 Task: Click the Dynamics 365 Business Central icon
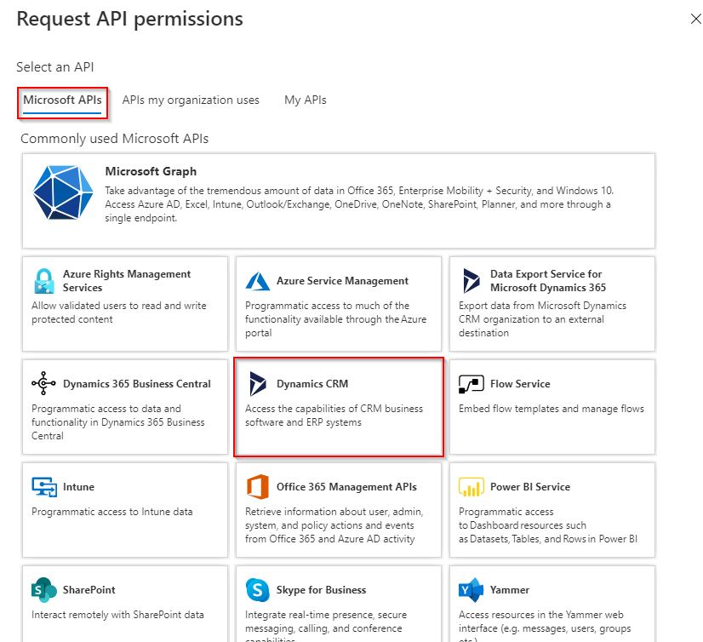[x=44, y=383]
